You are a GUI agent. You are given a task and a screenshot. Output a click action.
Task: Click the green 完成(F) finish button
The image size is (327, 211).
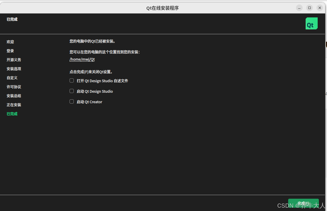(304, 203)
